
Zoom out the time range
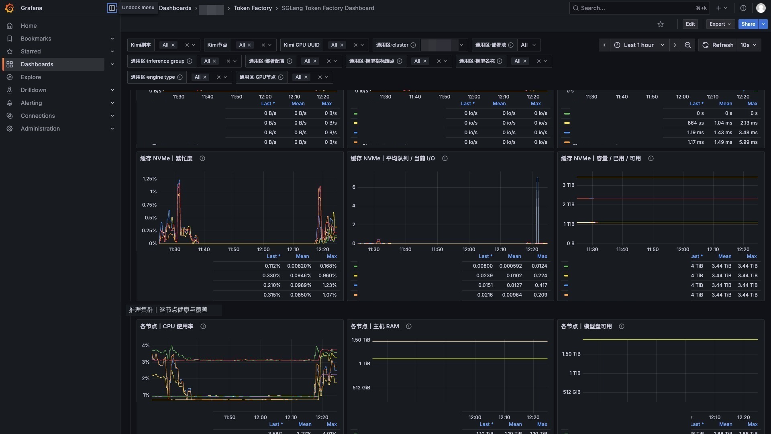[x=688, y=45]
